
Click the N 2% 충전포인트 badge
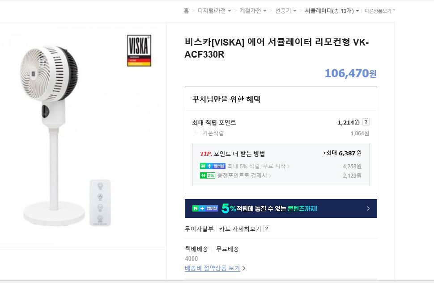click(x=208, y=176)
